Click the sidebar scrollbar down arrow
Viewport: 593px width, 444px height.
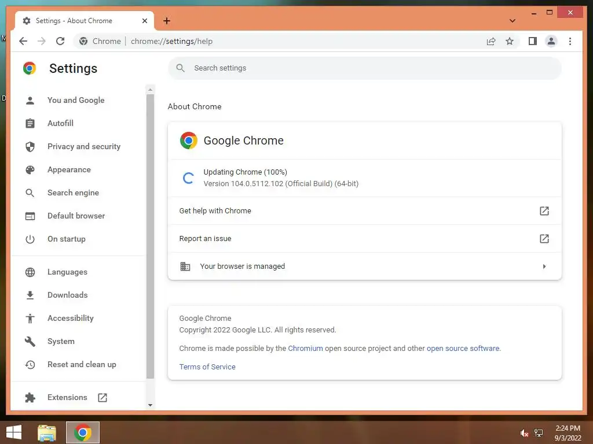pos(150,405)
